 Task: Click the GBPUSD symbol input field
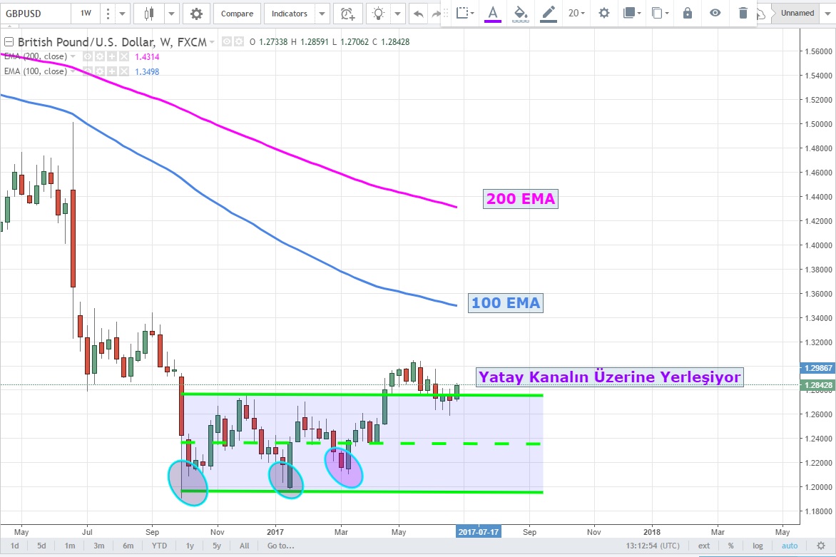tap(34, 14)
